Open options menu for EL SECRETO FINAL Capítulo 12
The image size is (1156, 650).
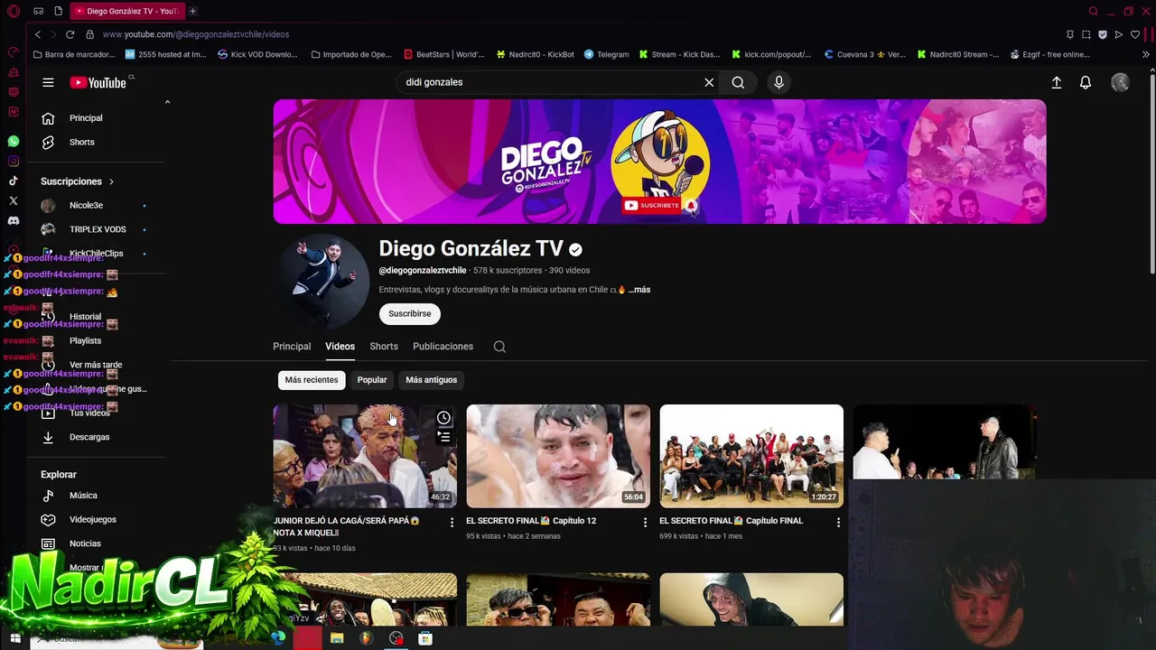(x=645, y=523)
